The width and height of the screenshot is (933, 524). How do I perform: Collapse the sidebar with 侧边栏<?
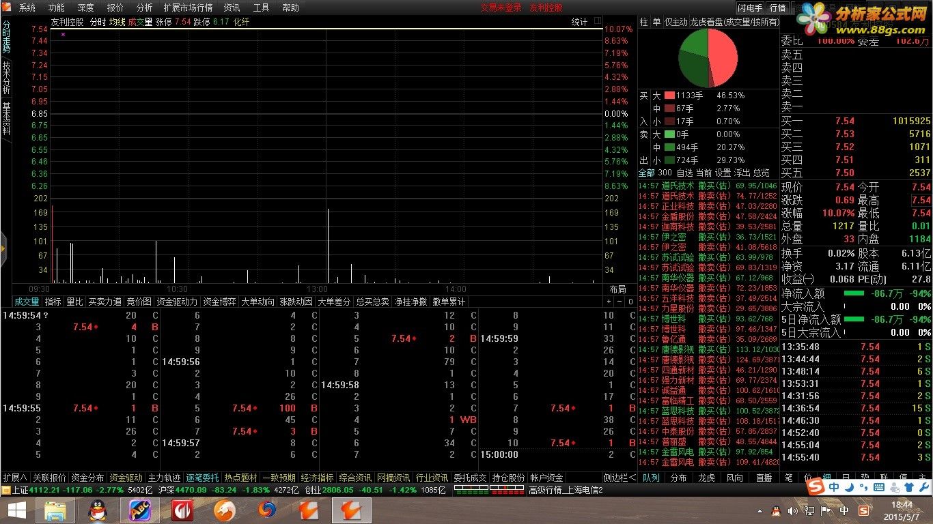click(619, 478)
